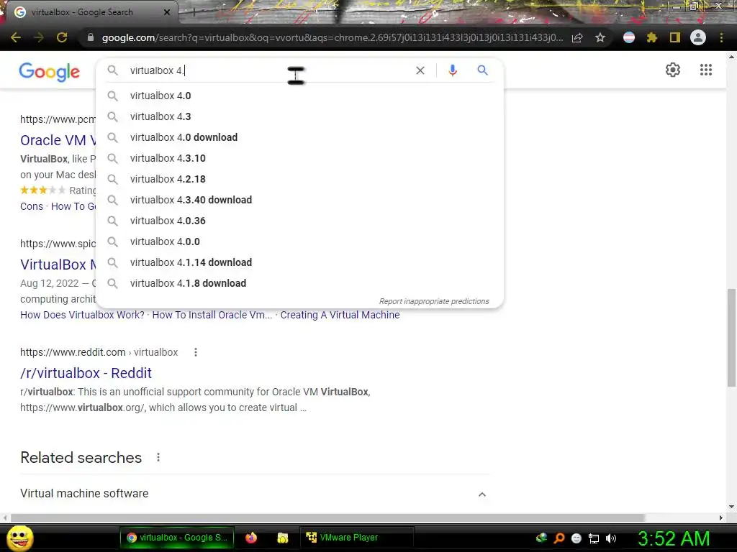Open file manager taskbar icon
Screen dimensions: 737x552
point(282,538)
